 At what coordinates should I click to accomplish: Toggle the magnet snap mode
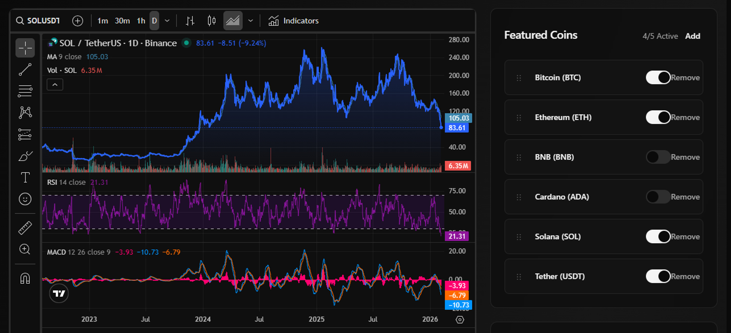(25, 278)
